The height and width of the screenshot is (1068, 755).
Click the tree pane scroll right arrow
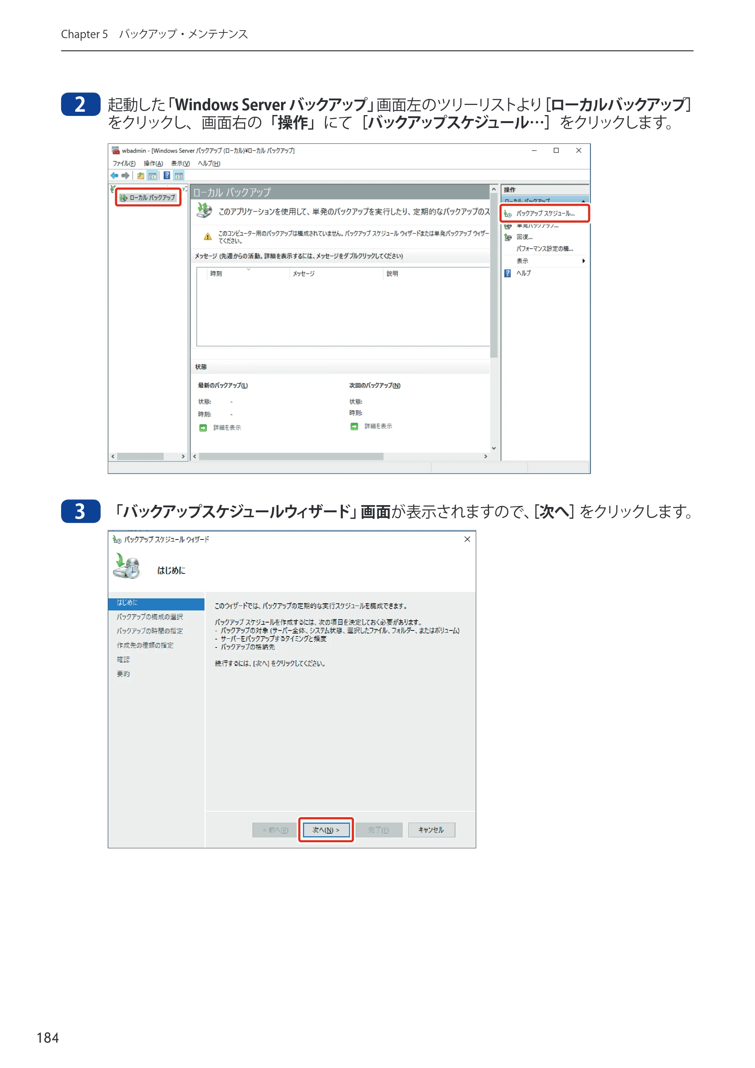point(183,456)
